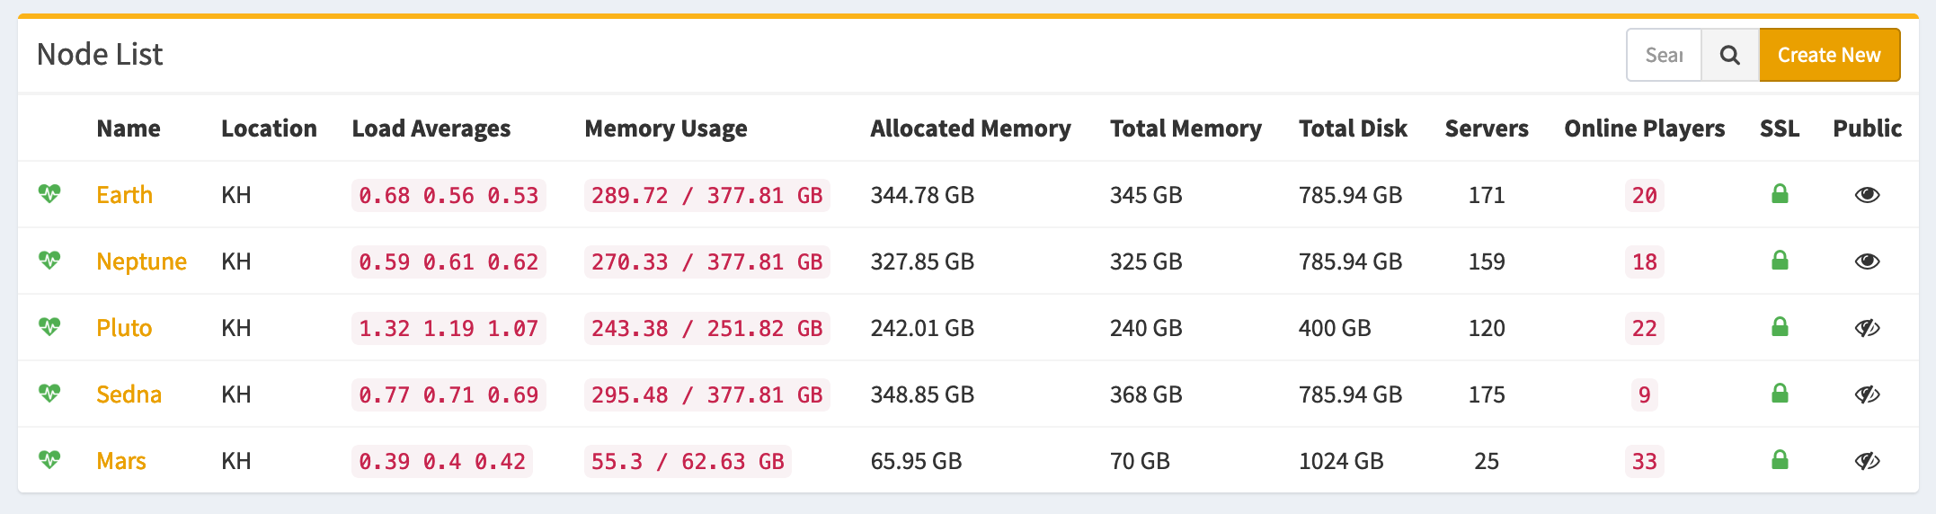This screenshot has width=1936, height=514.
Task: Click the SSL lock icon for Earth
Action: (x=1779, y=194)
